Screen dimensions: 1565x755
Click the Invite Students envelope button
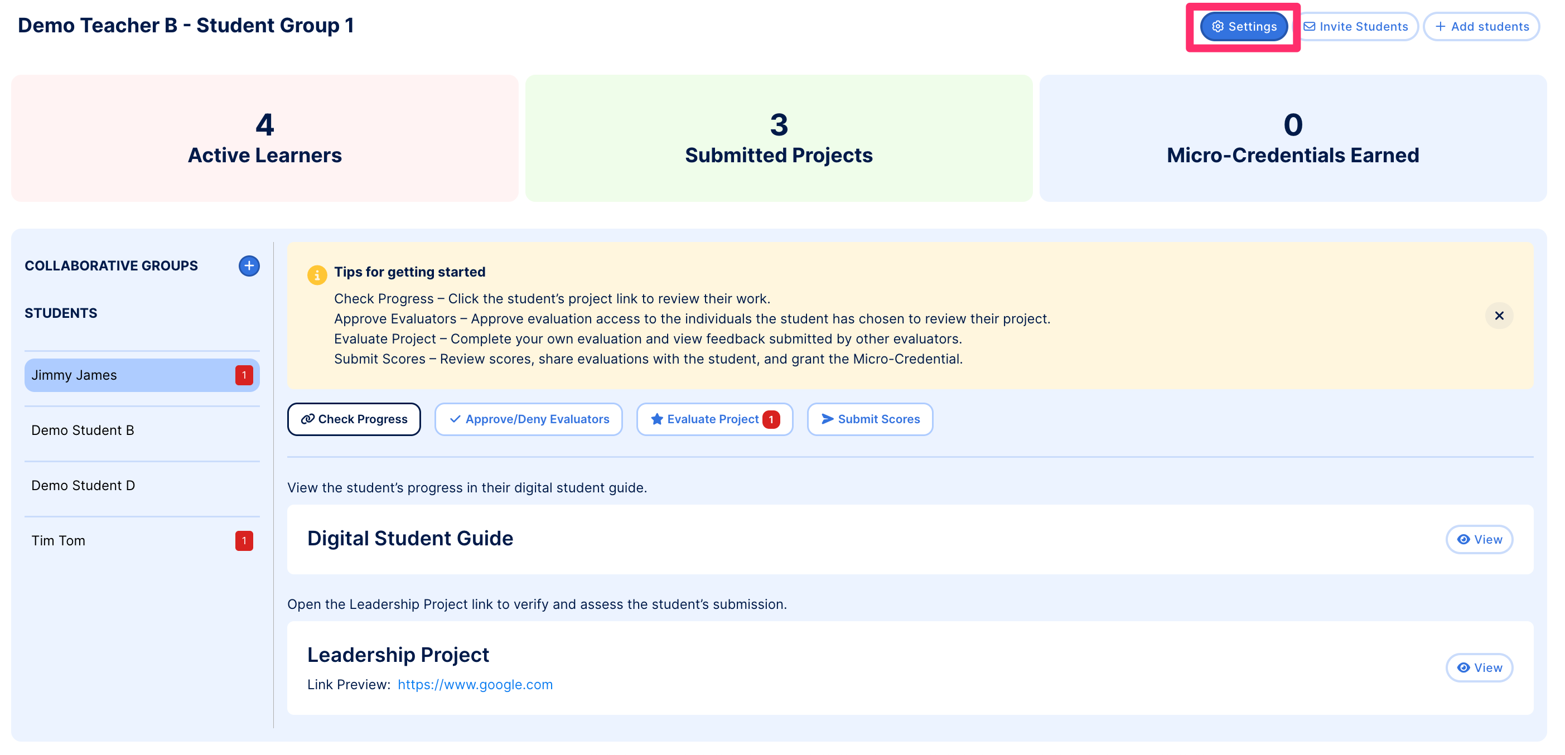coord(1355,27)
